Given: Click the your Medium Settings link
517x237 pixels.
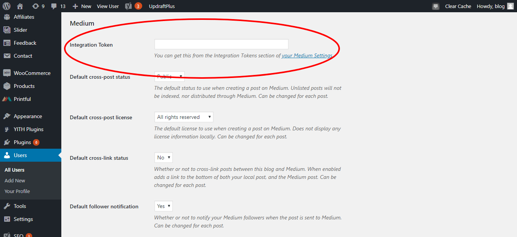Looking at the screenshot, I should tap(307, 55).
